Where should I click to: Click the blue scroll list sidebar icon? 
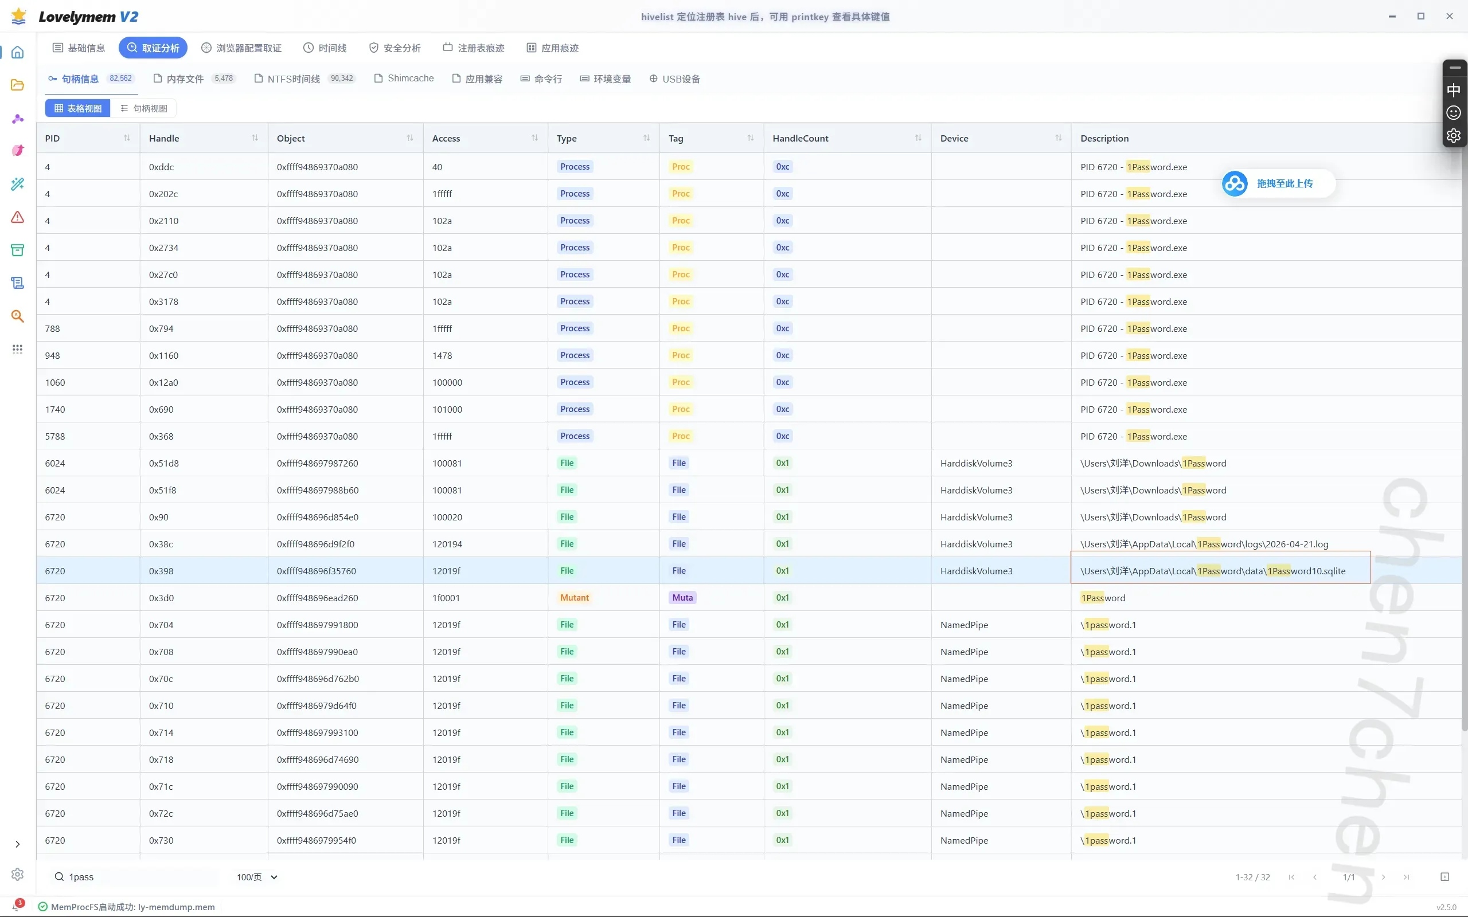pos(18,283)
